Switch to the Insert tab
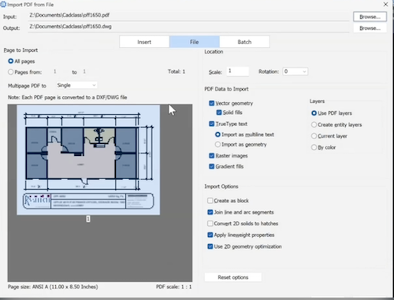Screen dimensions: 394x300 pyautogui.click(x=144, y=42)
